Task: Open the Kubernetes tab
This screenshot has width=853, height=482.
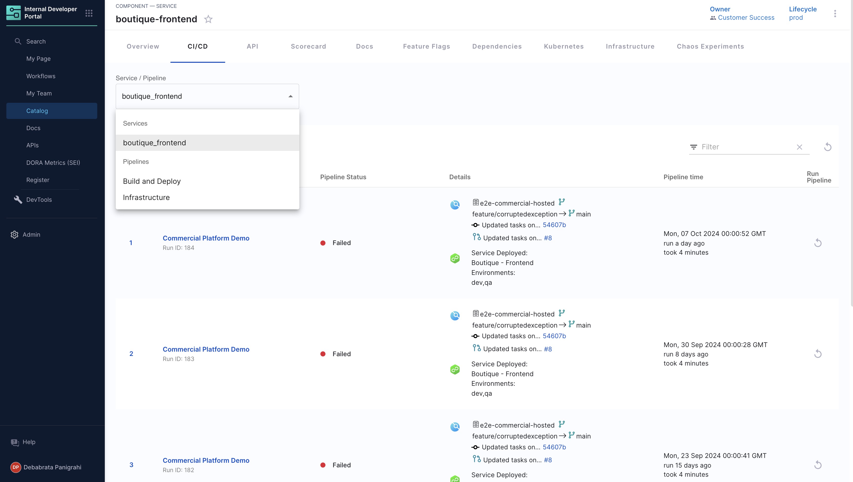Action: tap(563, 46)
